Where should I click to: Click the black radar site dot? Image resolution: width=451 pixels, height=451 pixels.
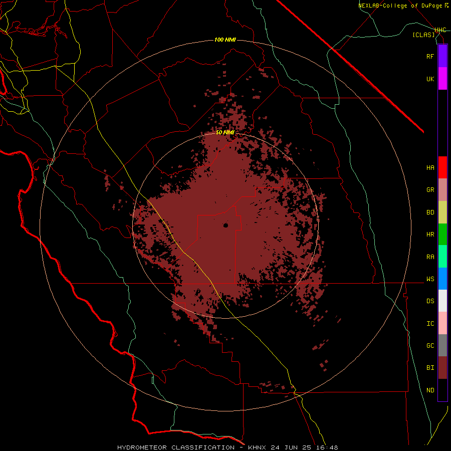pos(225,225)
